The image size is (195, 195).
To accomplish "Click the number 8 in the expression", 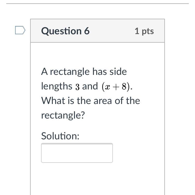I will click(126, 86).
